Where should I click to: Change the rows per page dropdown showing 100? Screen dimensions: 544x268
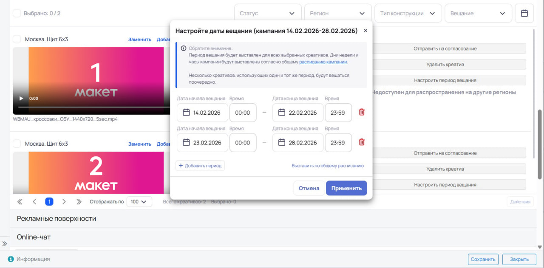click(x=139, y=202)
